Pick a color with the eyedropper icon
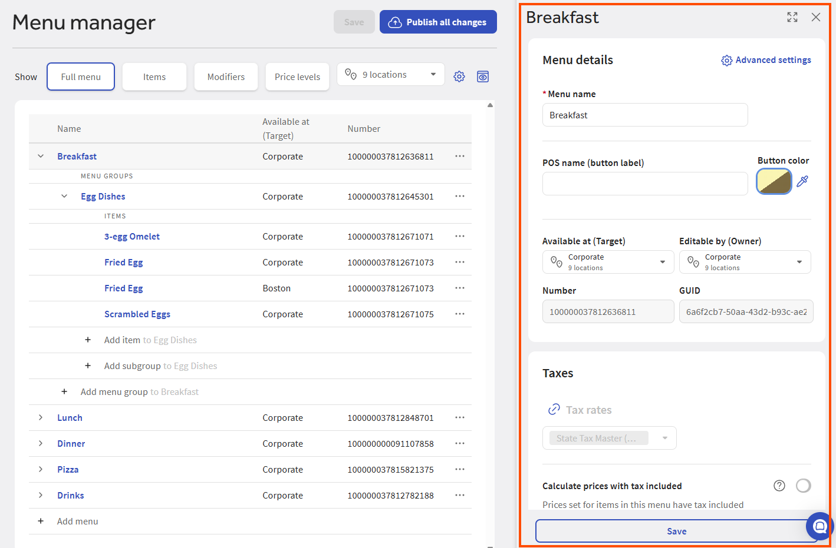Screen dimensions: 836x548 tap(802, 181)
